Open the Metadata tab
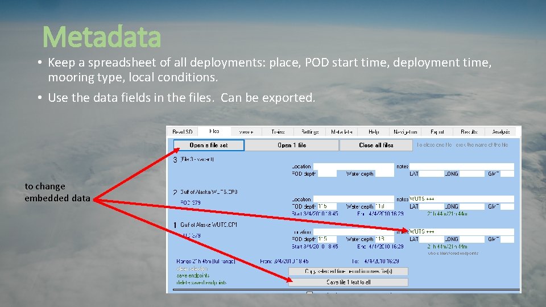546x307 pixels. (x=342, y=131)
